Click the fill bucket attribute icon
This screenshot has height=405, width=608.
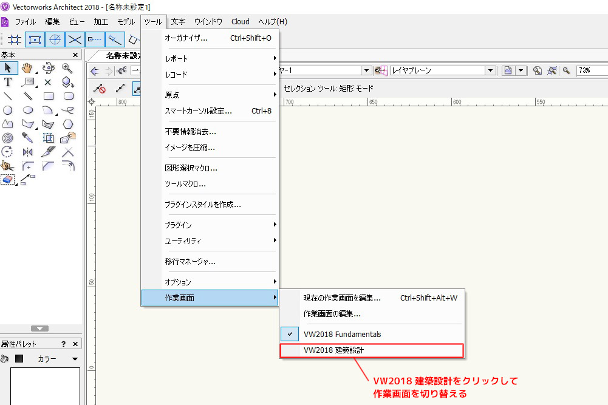coord(5,359)
